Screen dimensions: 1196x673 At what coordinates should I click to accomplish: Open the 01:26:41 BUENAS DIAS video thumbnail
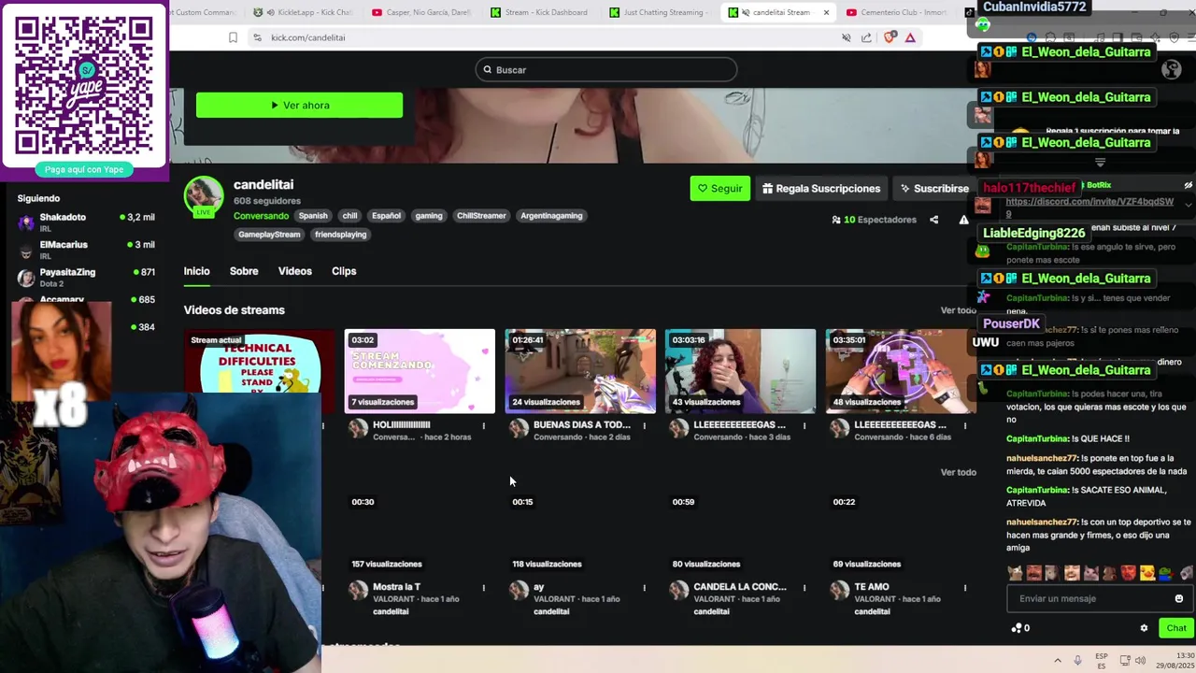pos(580,371)
